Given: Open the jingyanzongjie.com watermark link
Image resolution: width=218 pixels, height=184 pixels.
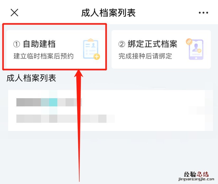Looking at the screenshot, I should pyautogui.click(x=196, y=179).
